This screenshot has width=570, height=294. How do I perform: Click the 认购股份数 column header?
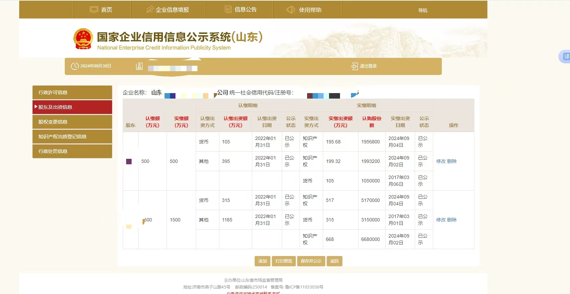372,122
